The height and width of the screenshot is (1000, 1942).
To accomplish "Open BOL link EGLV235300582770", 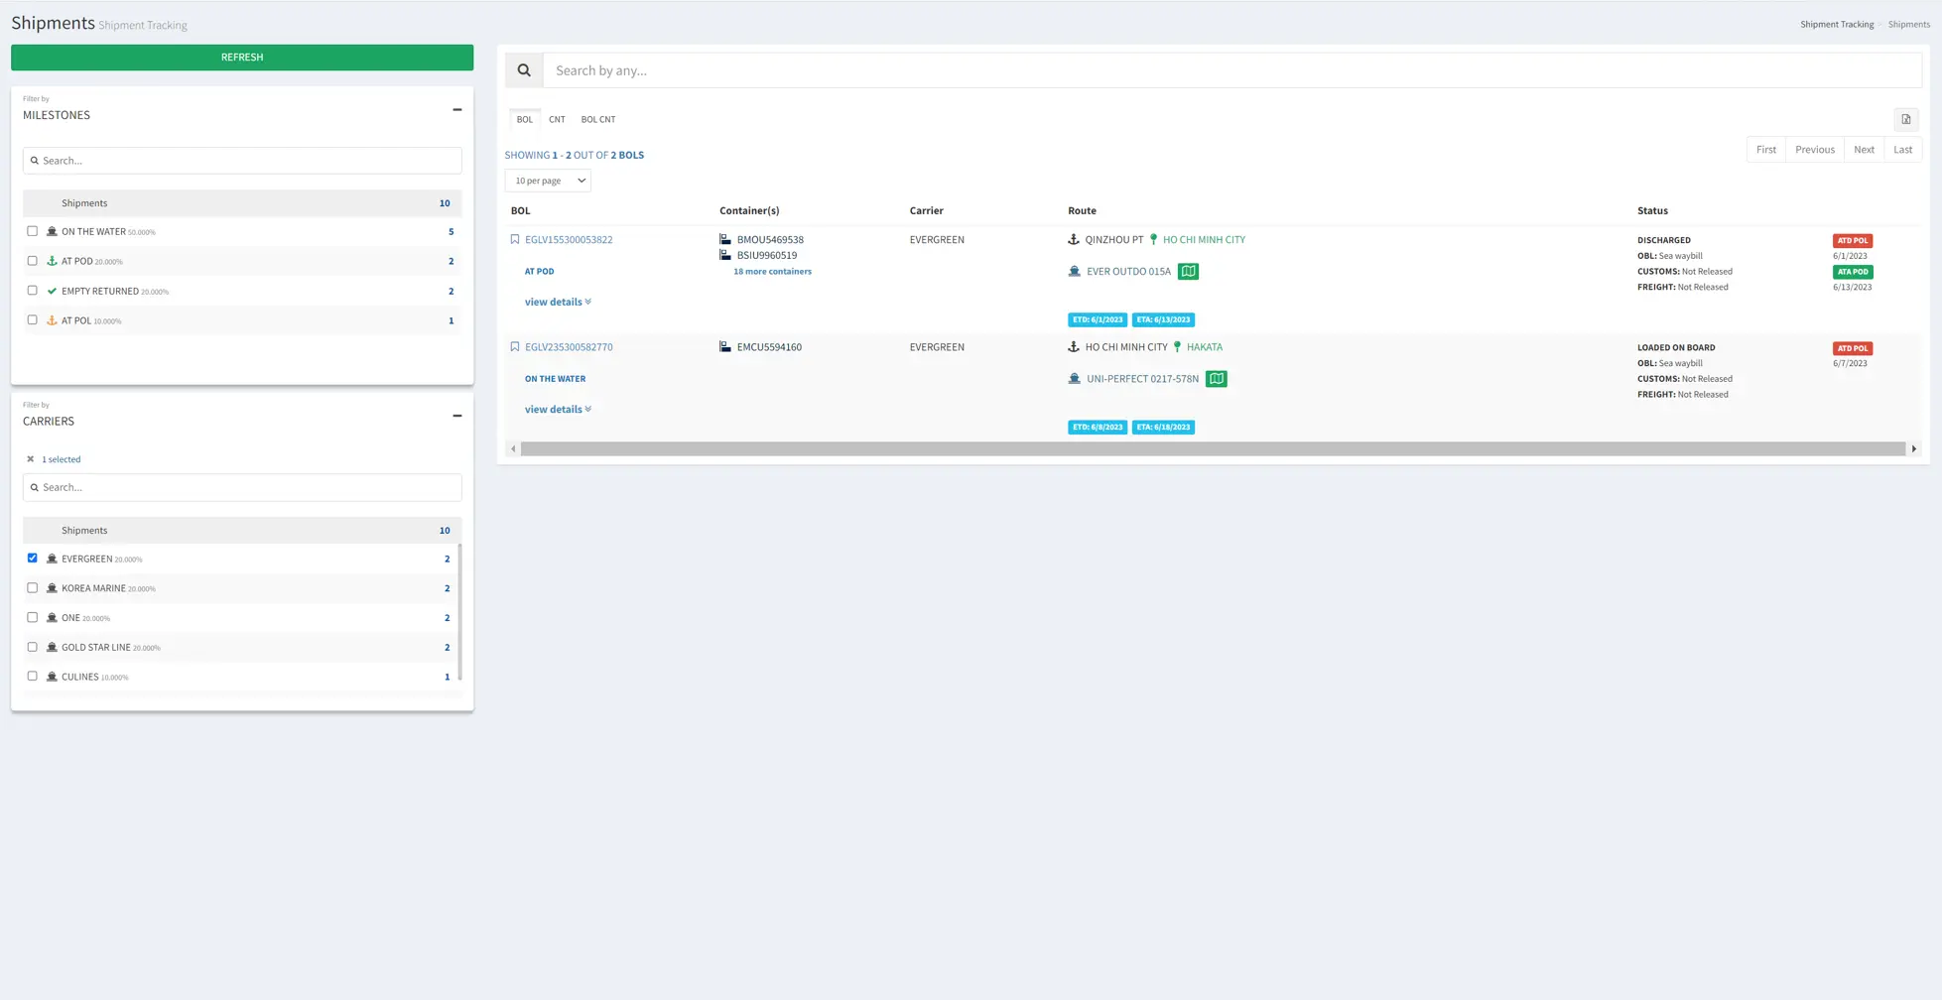I will point(569,347).
